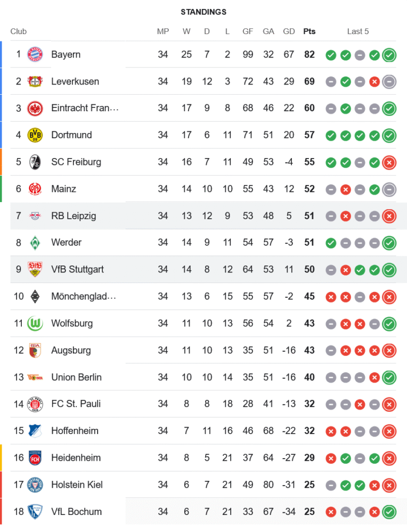Click the Heidenheim FCH badge

coord(35,458)
